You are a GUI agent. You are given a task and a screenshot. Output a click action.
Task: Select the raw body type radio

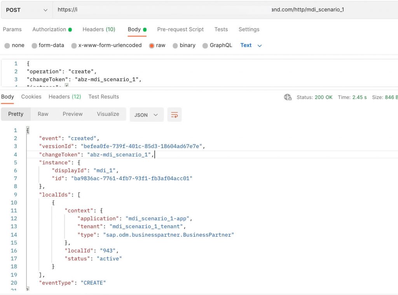click(x=152, y=45)
